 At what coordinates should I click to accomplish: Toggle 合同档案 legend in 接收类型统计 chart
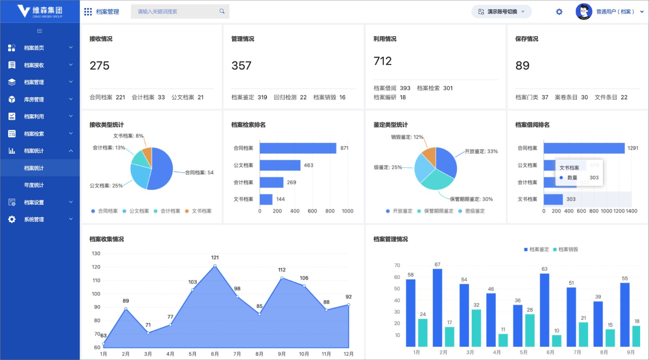105,211
